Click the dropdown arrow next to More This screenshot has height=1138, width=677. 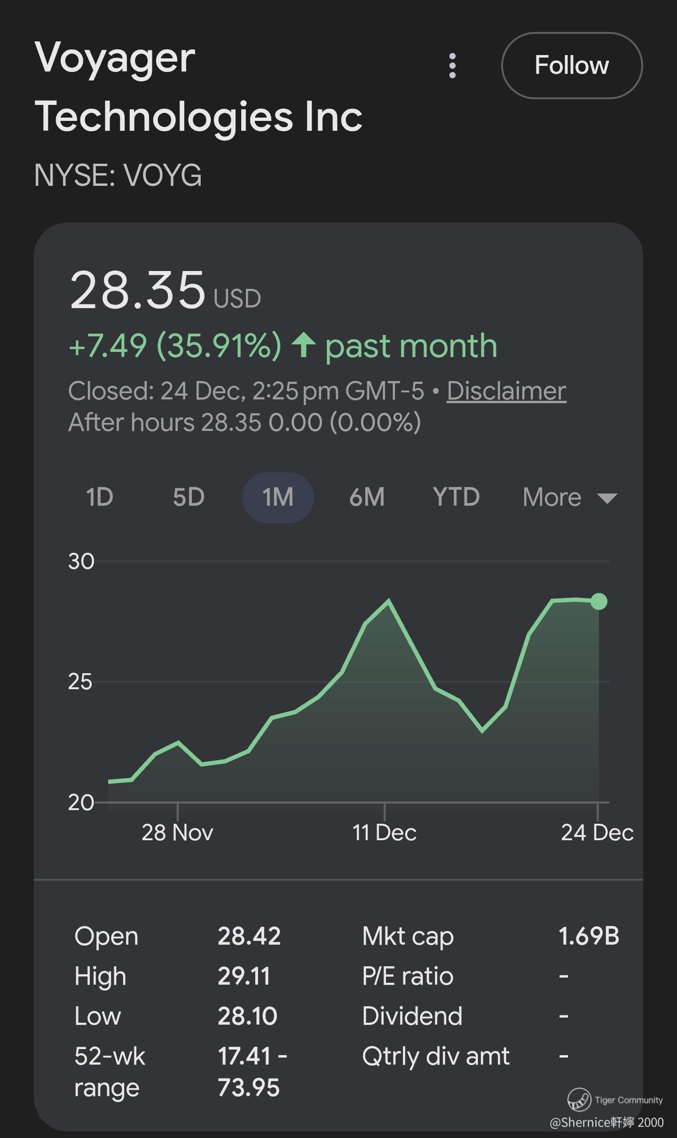[607, 498]
